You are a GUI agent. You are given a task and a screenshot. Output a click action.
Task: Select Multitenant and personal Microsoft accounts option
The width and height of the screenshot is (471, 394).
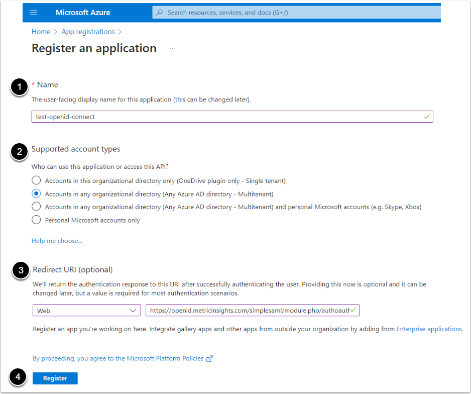pos(36,207)
